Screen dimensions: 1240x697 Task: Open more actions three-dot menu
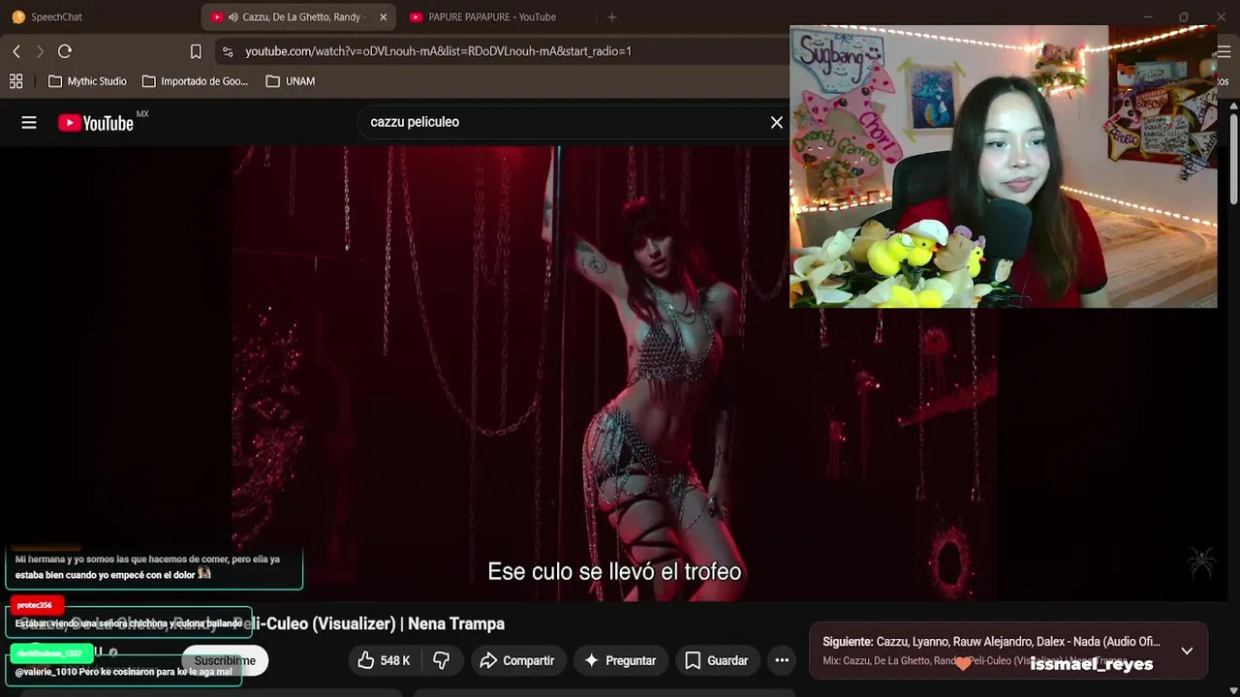click(782, 660)
